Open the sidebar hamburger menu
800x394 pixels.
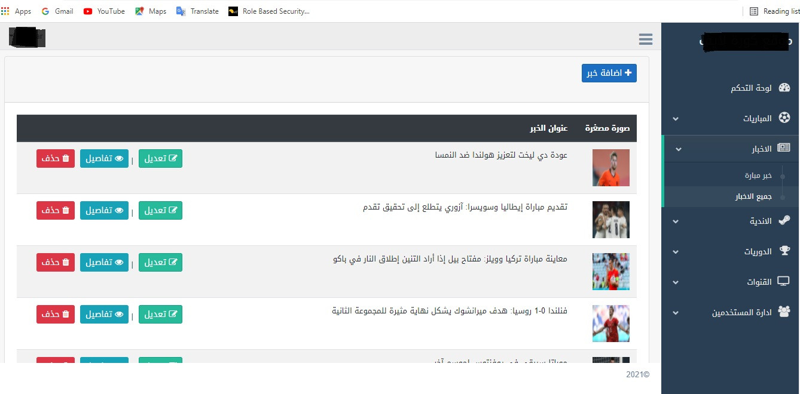pyautogui.click(x=645, y=38)
